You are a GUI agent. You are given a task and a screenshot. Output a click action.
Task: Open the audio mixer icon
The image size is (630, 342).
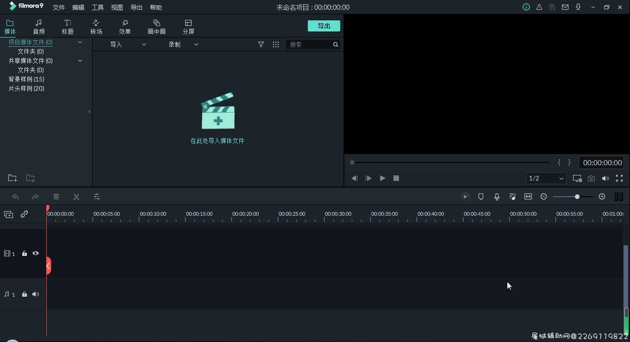(x=512, y=197)
